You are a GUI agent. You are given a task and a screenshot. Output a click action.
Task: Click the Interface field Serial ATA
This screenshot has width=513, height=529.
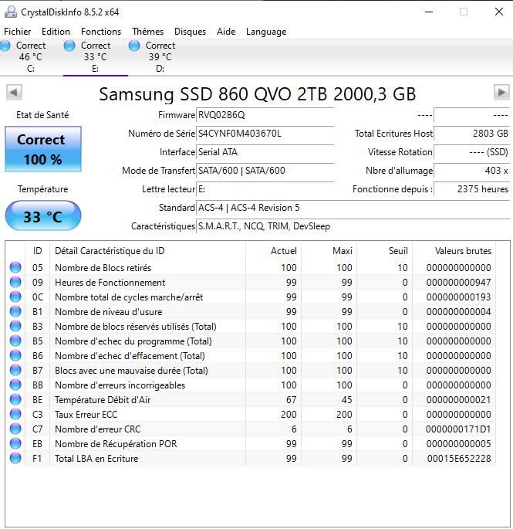pyautogui.click(x=265, y=152)
